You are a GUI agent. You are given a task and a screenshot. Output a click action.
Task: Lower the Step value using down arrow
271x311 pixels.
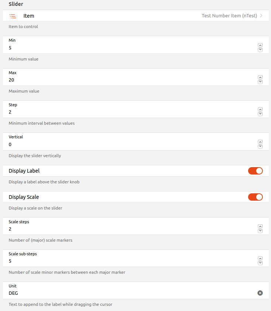[x=260, y=114]
